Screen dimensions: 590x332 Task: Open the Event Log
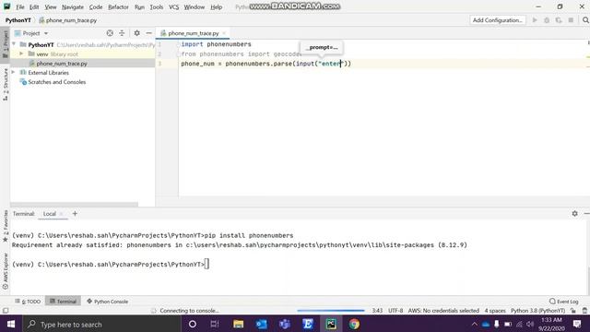[563, 302]
